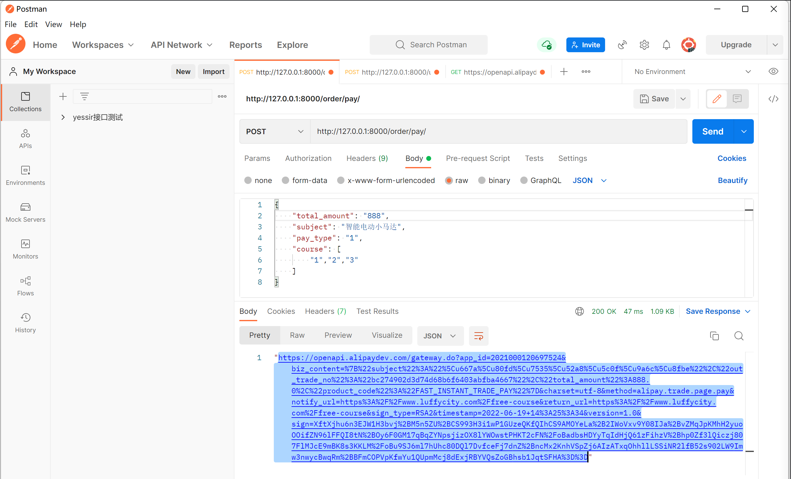Click the capture requests satellite icon

(622, 45)
